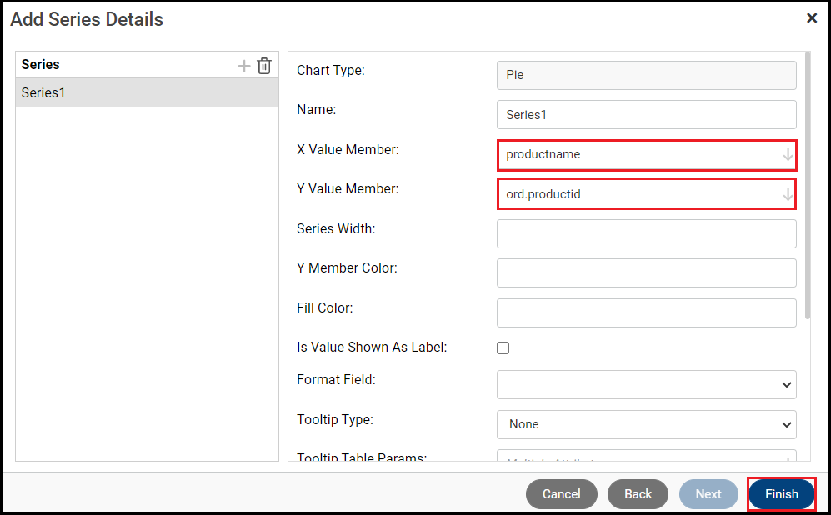Click the Y Value Member arrow icon

click(788, 194)
